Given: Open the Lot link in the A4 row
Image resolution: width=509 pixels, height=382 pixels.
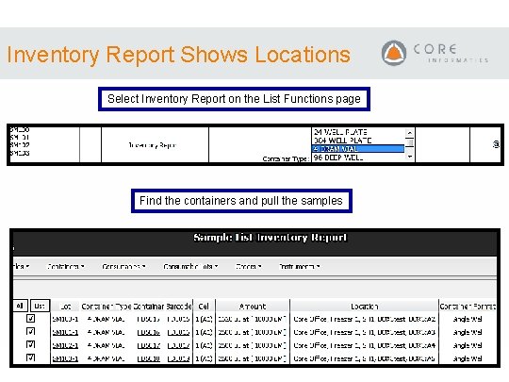Looking at the screenshot, I should tap(65, 345).
